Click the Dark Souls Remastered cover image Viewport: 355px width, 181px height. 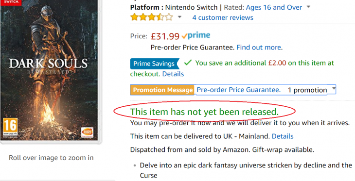(50, 70)
